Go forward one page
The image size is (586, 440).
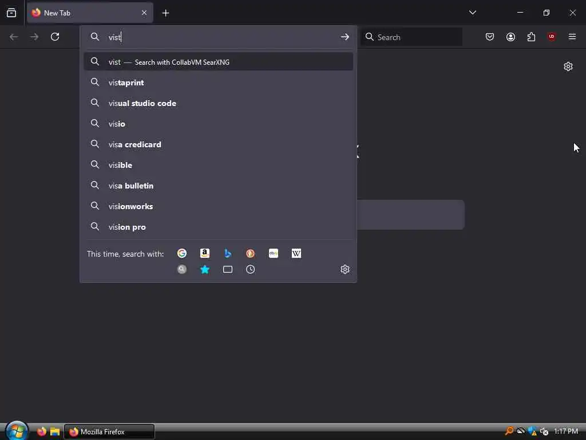click(x=34, y=37)
